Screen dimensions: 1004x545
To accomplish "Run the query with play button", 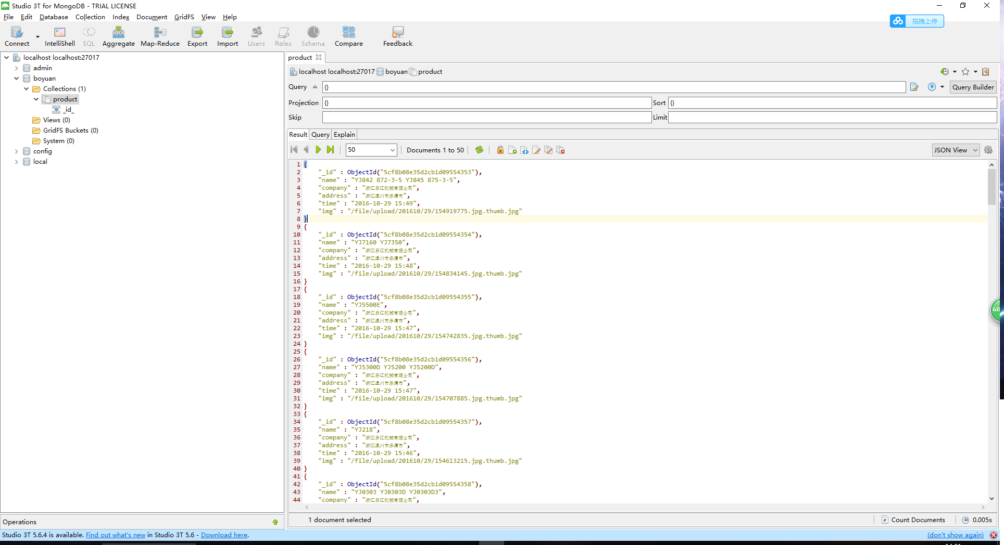I will [932, 87].
